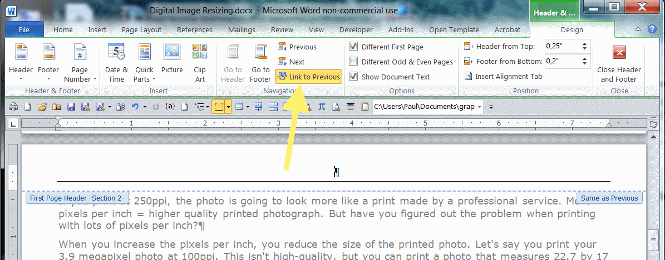This screenshot has height=260, width=665.
Task: Toggle Show Document Text checkbox
Action: (353, 77)
